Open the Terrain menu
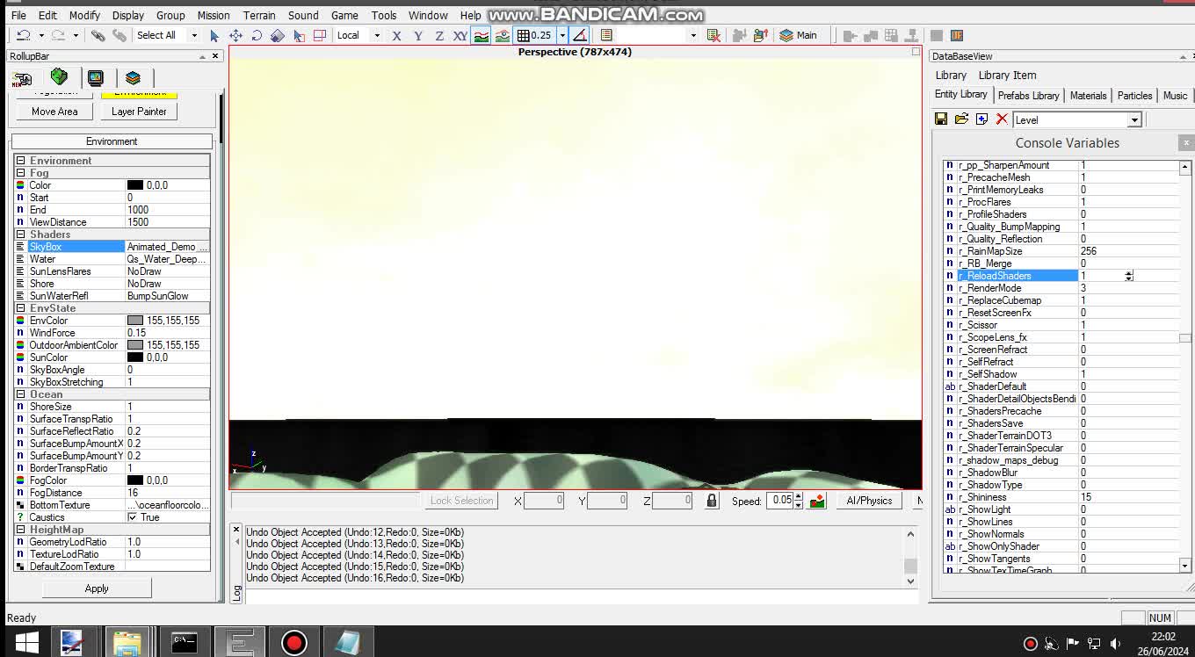1195x657 pixels. 259,14
